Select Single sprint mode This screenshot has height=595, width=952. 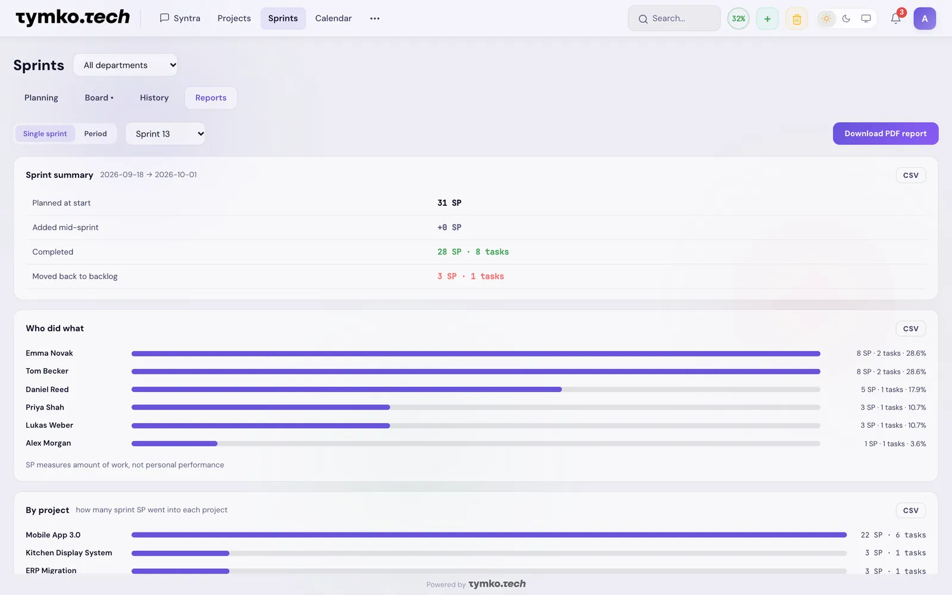(45, 134)
